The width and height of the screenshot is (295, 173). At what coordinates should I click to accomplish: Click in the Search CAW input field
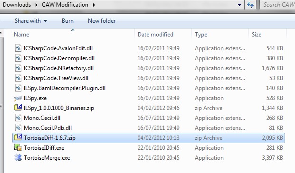click(x=278, y=5)
